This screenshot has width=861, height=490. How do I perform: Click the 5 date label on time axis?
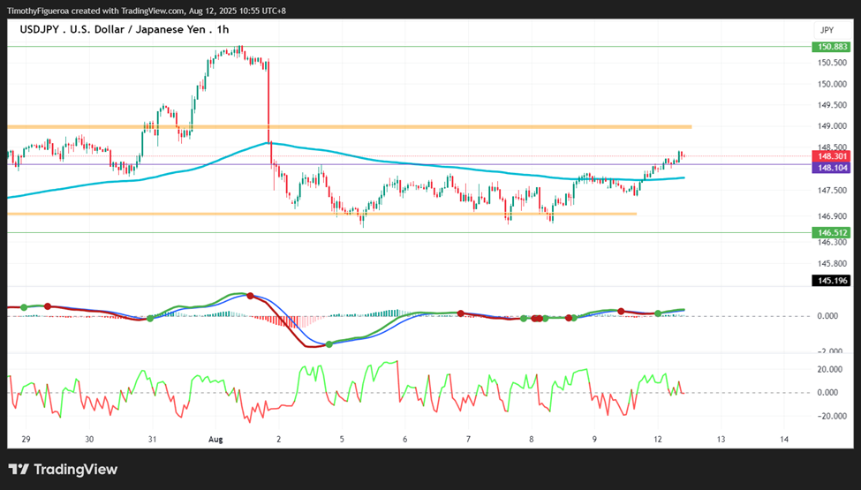(x=342, y=439)
